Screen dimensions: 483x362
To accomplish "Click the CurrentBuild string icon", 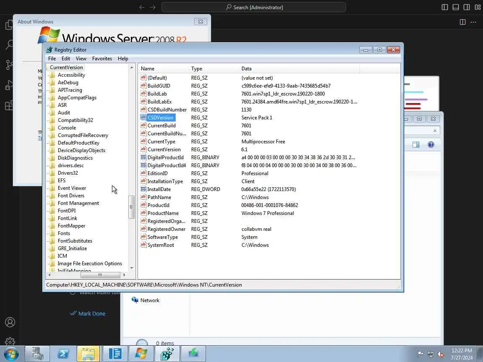I will [143, 126].
